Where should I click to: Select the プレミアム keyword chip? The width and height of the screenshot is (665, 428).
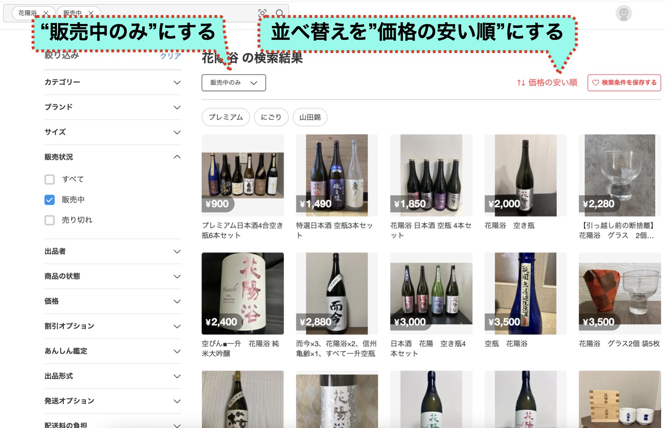pyautogui.click(x=226, y=117)
